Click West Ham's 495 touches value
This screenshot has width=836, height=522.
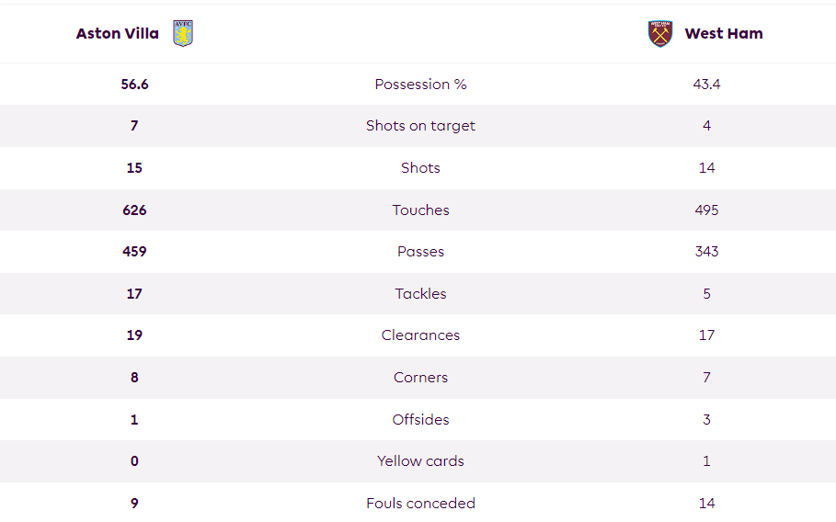coord(706,210)
